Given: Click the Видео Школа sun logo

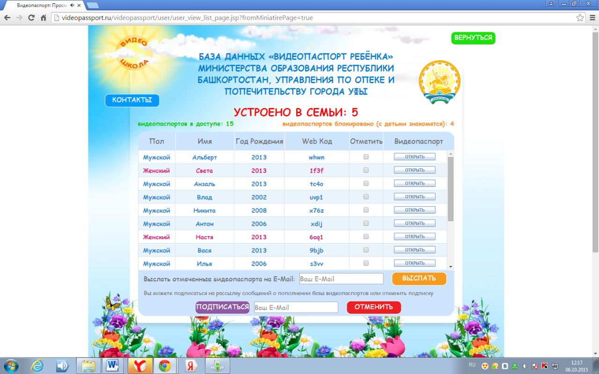Looking at the screenshot, I should click(x=134, y=54).
